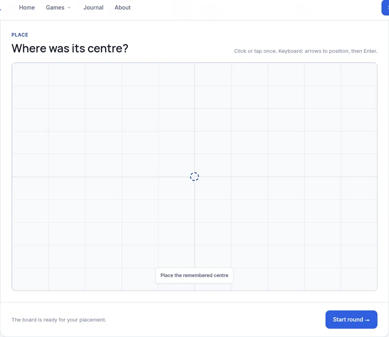Screen dimensions: 389x337
Task: Click the dashed circle centre marker
Action: pos(194,177)
